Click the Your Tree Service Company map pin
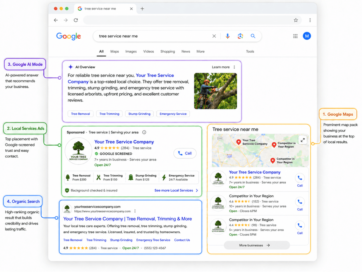 click(x=239, y=142)
